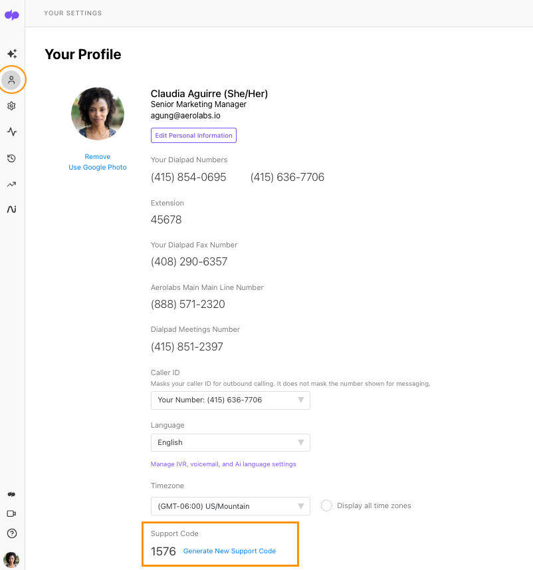Open the settings gear icon in sidebar

(11, 106)
